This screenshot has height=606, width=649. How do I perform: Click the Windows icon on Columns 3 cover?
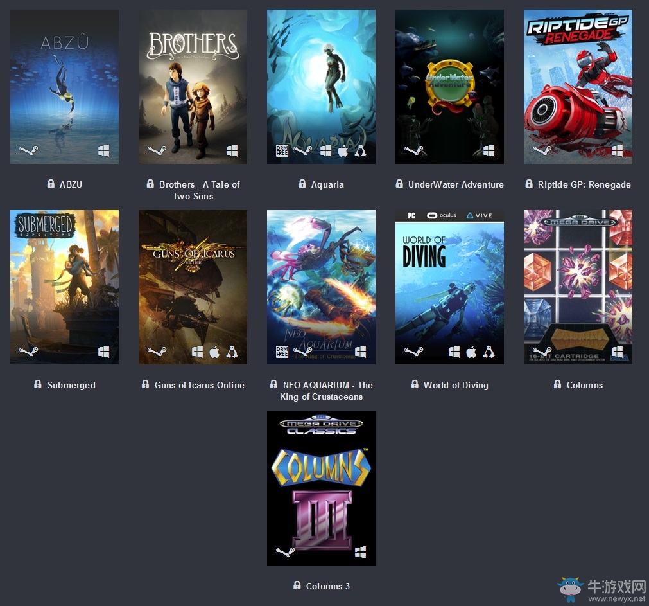pyautogui.click(x=361, y=552)
